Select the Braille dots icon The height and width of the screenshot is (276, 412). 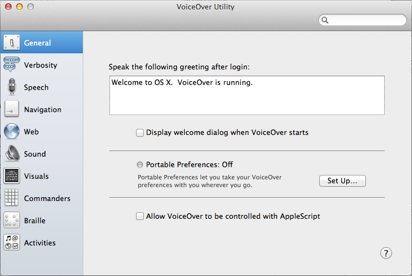[x=12, y=220]
